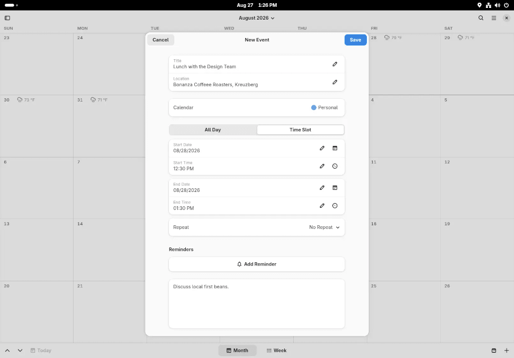The width and height of the screenshot is (514, 358).
Task: Select the All Day option
Action: click(x=213, y=130)
